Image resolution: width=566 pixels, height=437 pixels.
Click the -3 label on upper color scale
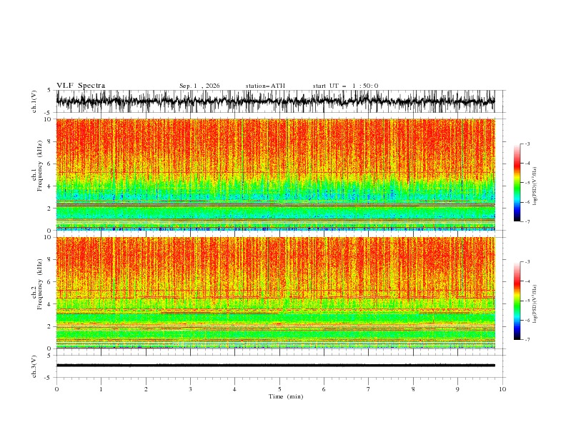527,144
